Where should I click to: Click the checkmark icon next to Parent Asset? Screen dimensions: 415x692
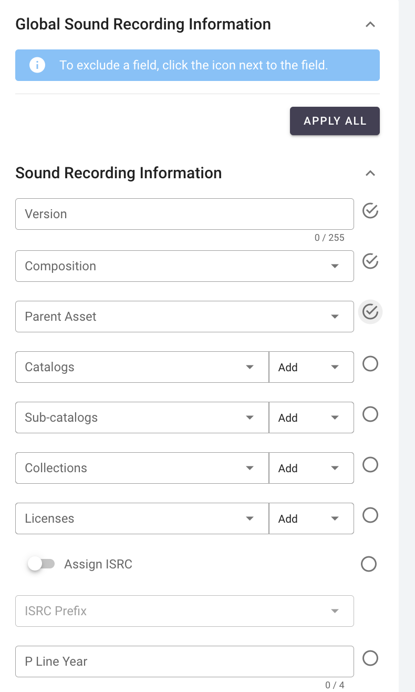pos(370,312)
